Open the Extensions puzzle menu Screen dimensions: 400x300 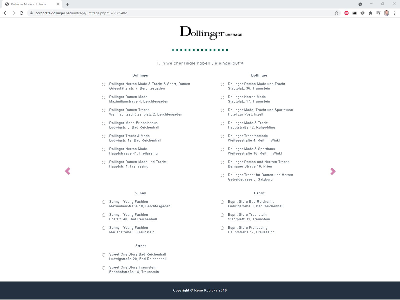tap(370, 13)
